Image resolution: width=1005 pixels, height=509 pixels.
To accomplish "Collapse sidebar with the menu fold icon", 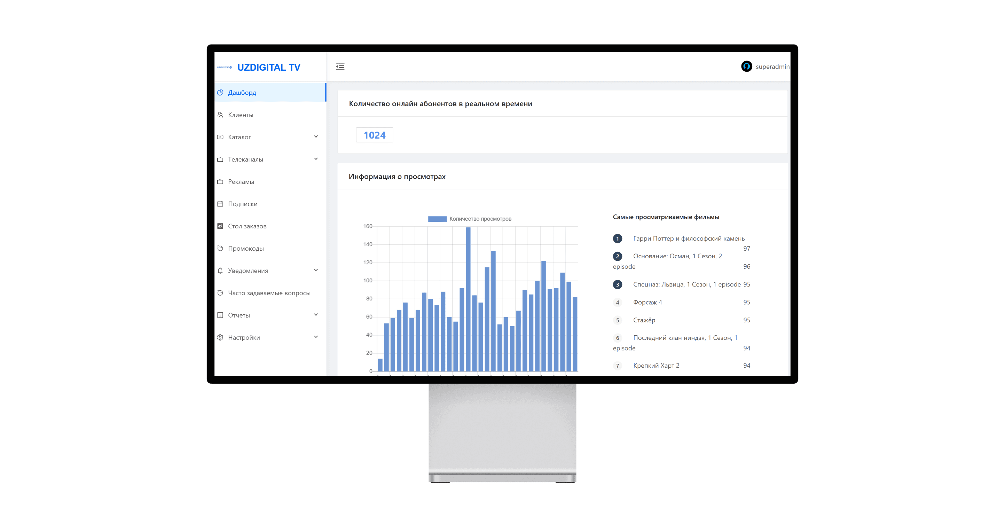I will [x=340, y=67].
